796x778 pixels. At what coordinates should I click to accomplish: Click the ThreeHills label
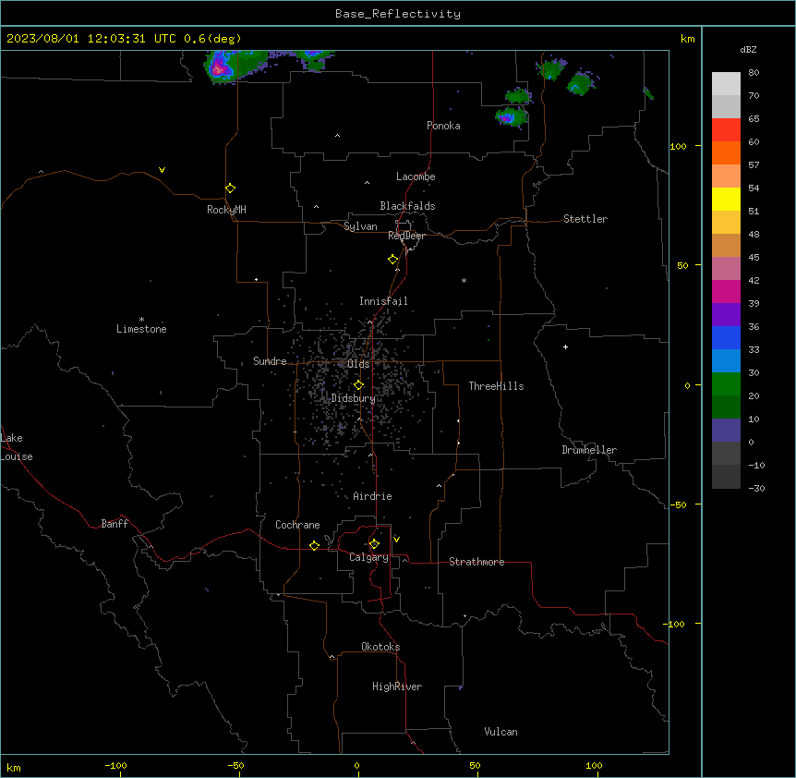(x=496, y=386)
